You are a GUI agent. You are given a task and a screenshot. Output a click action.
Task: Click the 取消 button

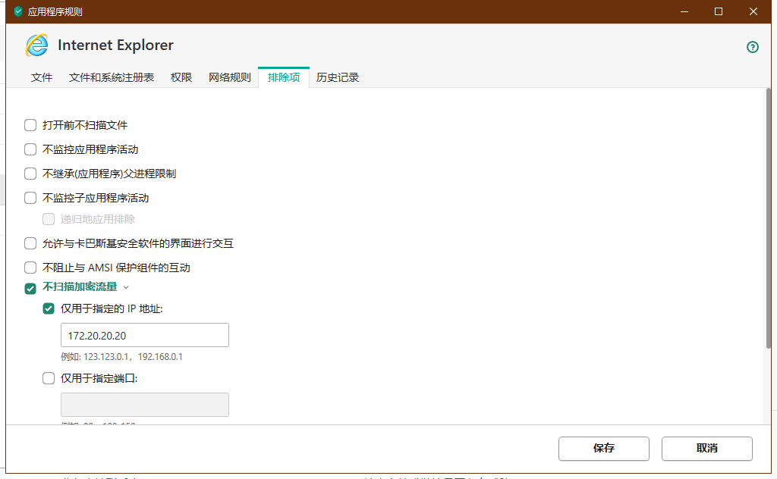[706, 449]
